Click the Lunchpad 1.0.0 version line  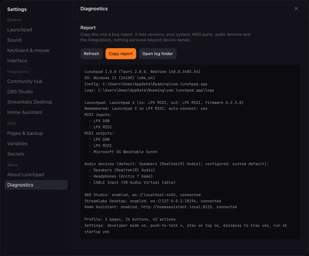tap(142, 72)
